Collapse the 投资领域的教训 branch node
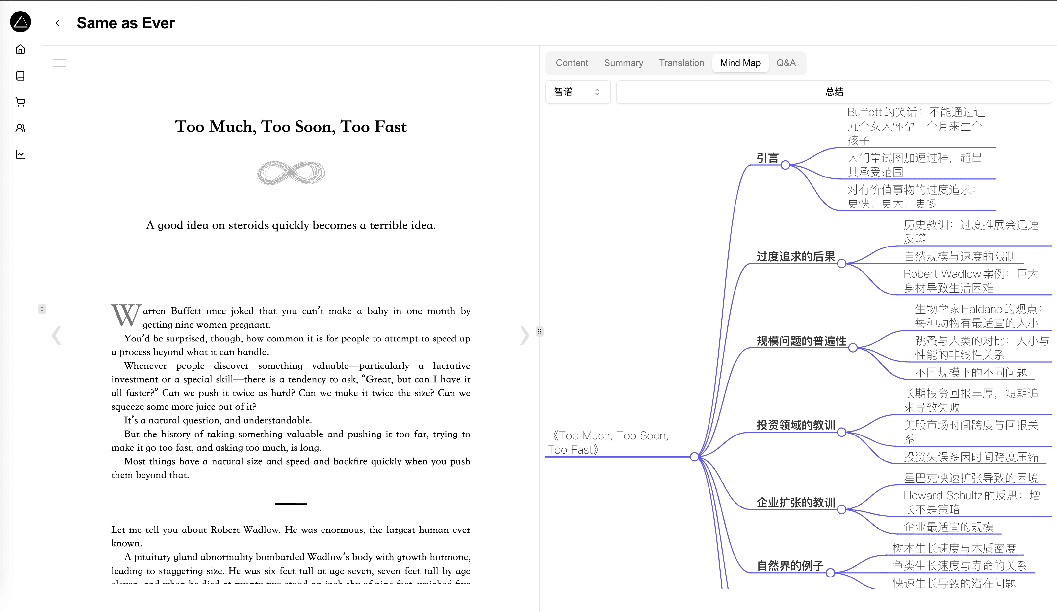The width and height of the screenshot is (1057, 612). [842, 433]
